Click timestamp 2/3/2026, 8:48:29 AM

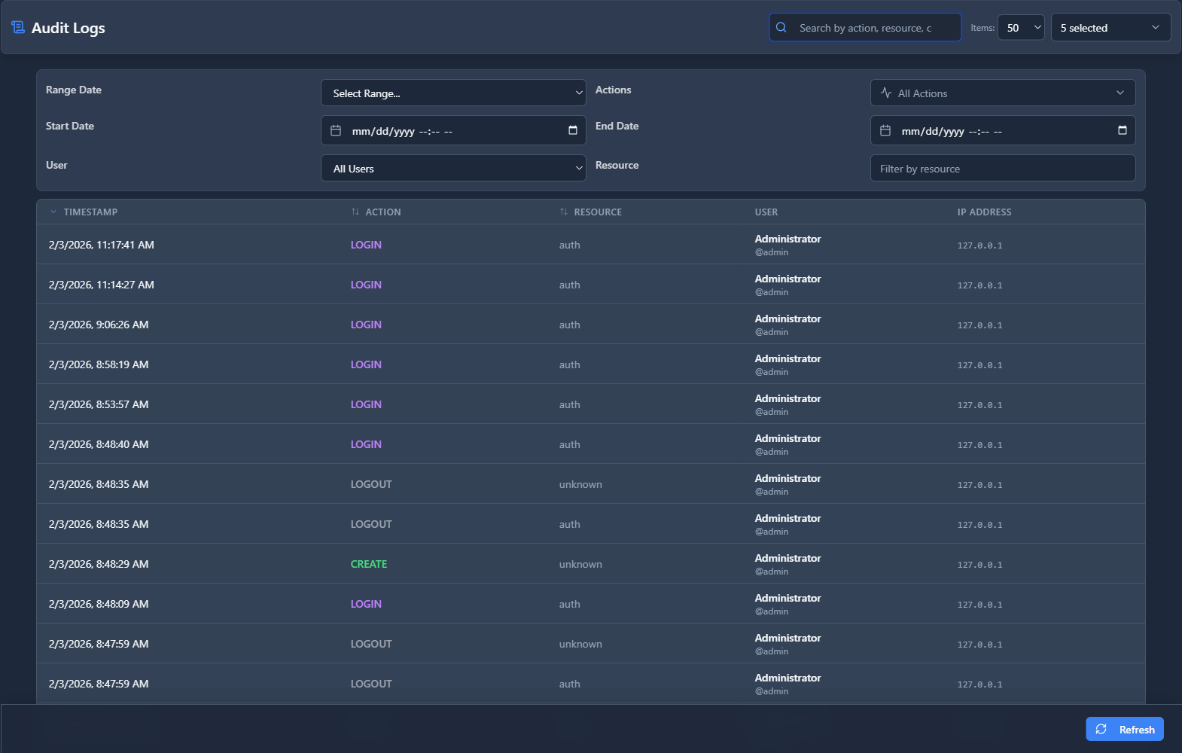pos(99,564)
